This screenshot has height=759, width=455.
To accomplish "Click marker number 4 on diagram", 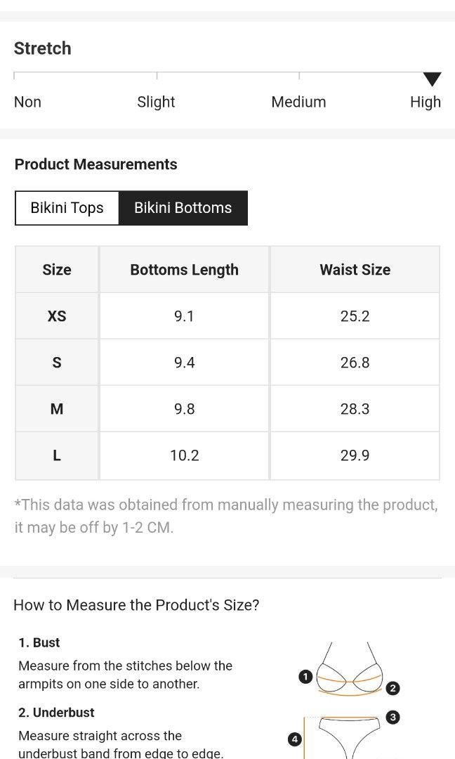I will [295, 739].
